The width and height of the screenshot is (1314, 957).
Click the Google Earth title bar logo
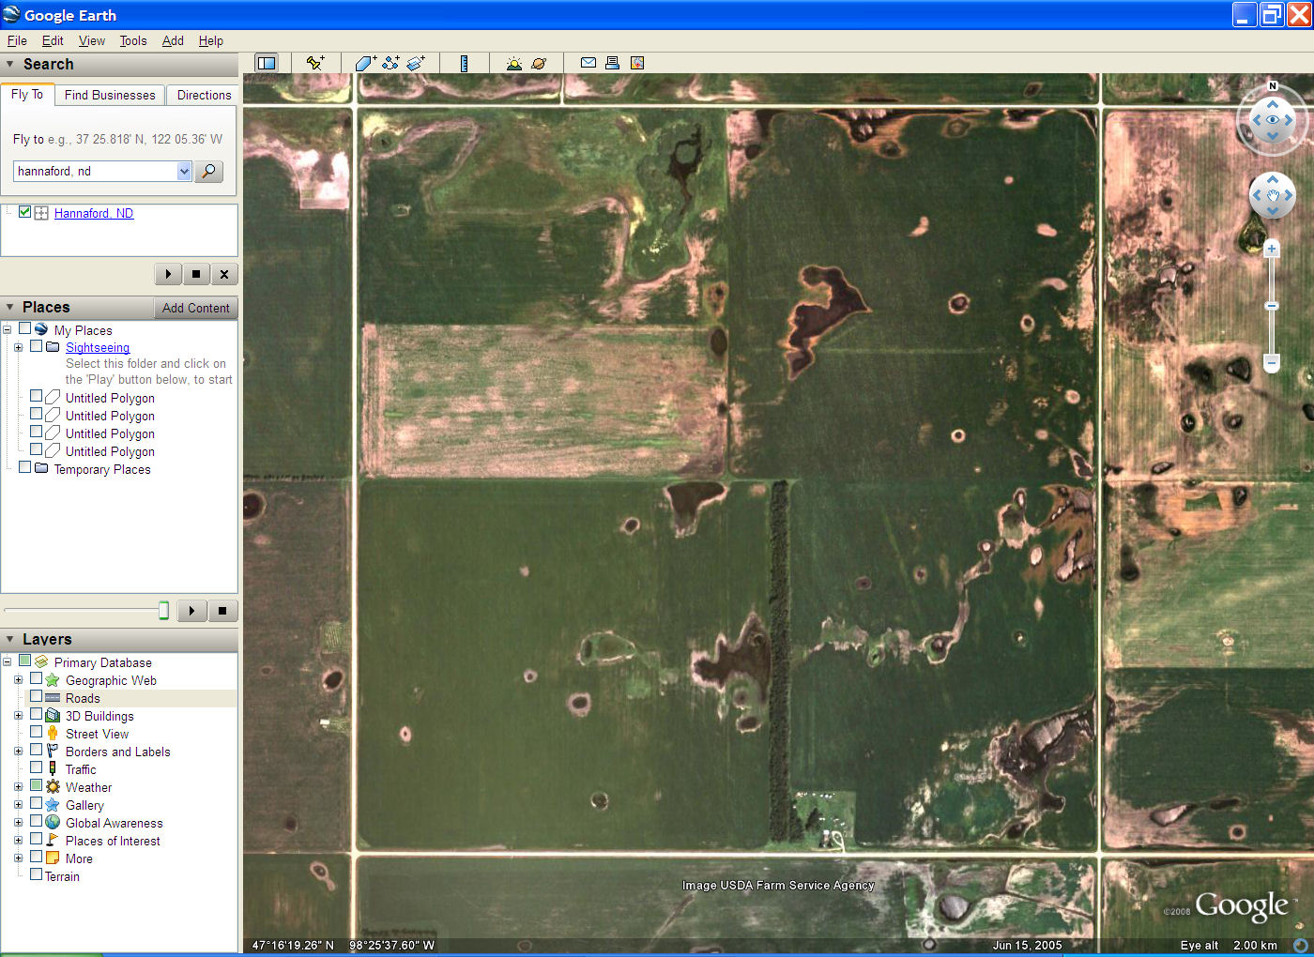coord(11,14)
